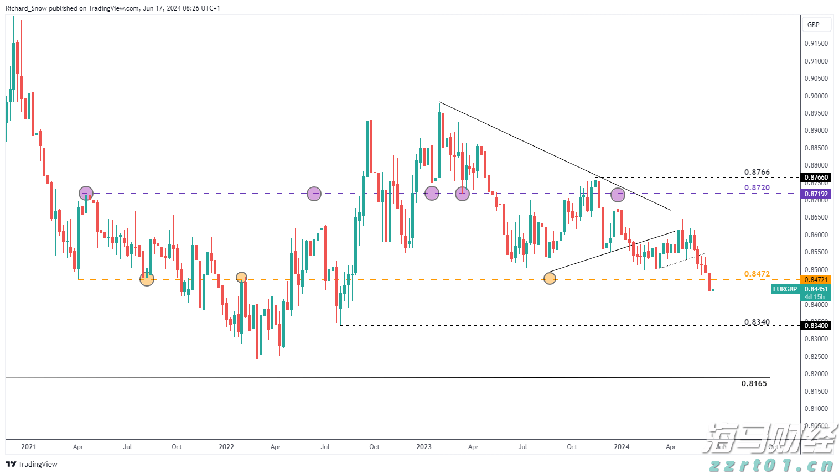Click the orange 0.8472 annotation label
839x474 pixels.
[757, 274]
